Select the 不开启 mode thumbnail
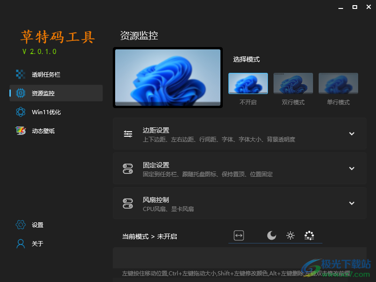 [248, 83]
